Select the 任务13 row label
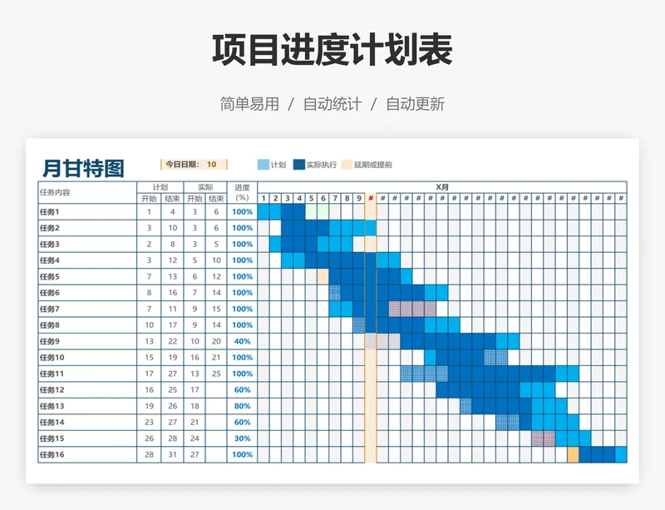Screen dimensions: 665x510 coord(87,406)
